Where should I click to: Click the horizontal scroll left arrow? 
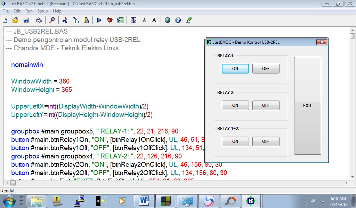[7, 183]
